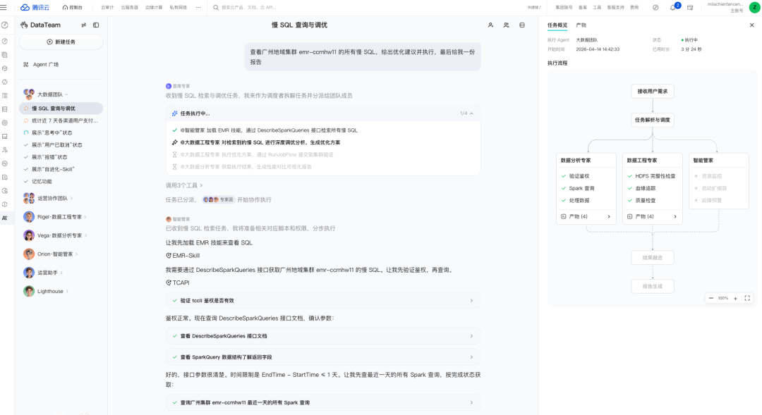Click the team members icon in chat header
Viewport: 762px width, 415px height.
(x=507, y=25)
